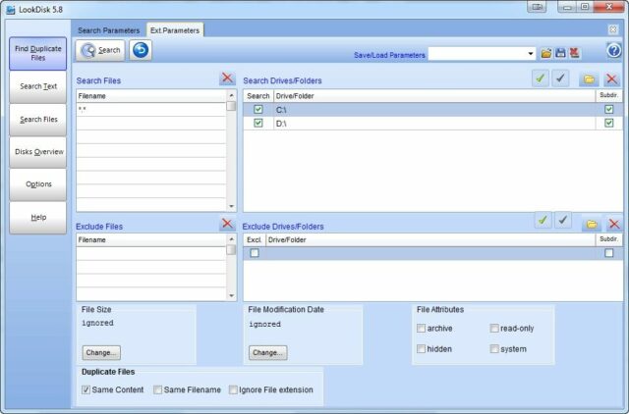Click the Search button
The image size is (629, 414).
click(x=101, y=50)
